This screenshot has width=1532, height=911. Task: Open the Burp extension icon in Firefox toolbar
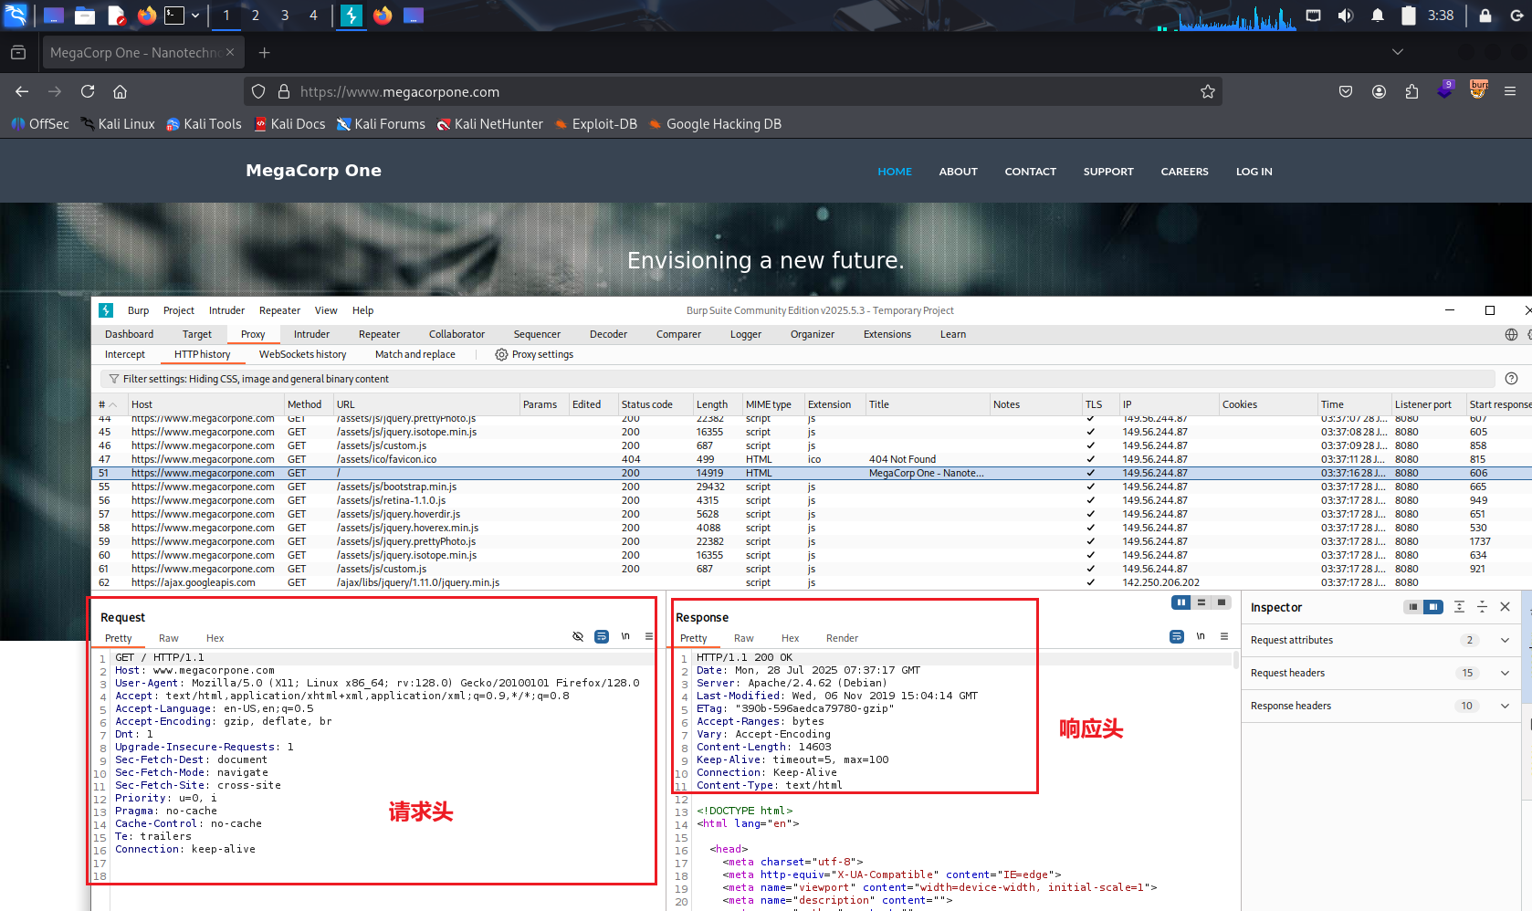pyautogui.click(x=1478, y=89)
